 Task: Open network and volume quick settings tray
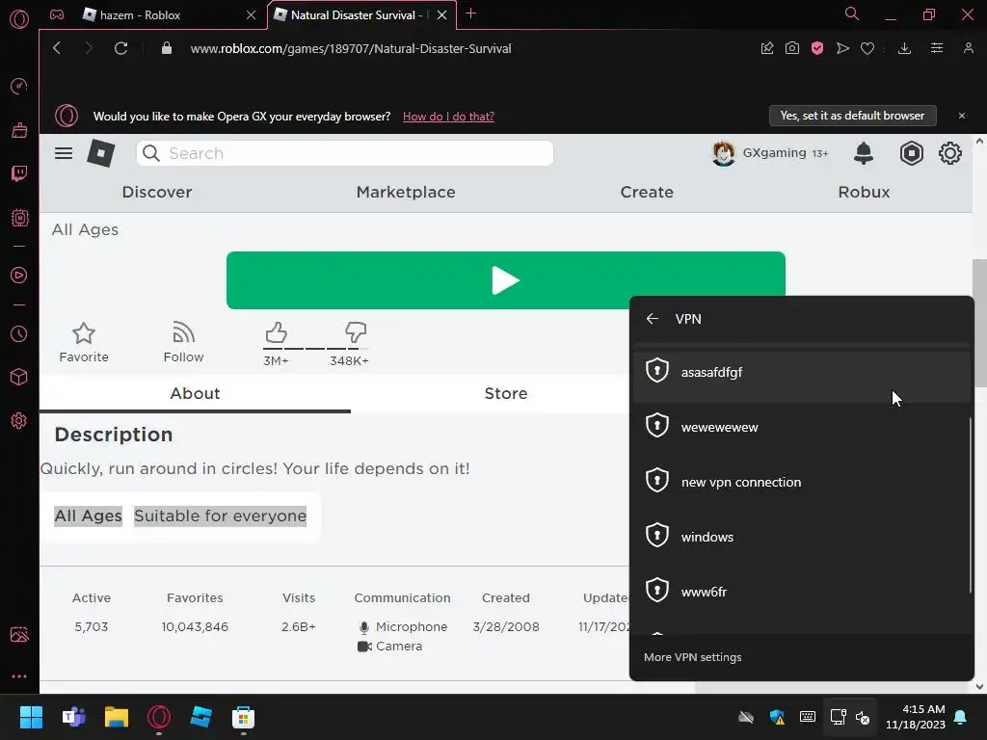coord(850,717)
